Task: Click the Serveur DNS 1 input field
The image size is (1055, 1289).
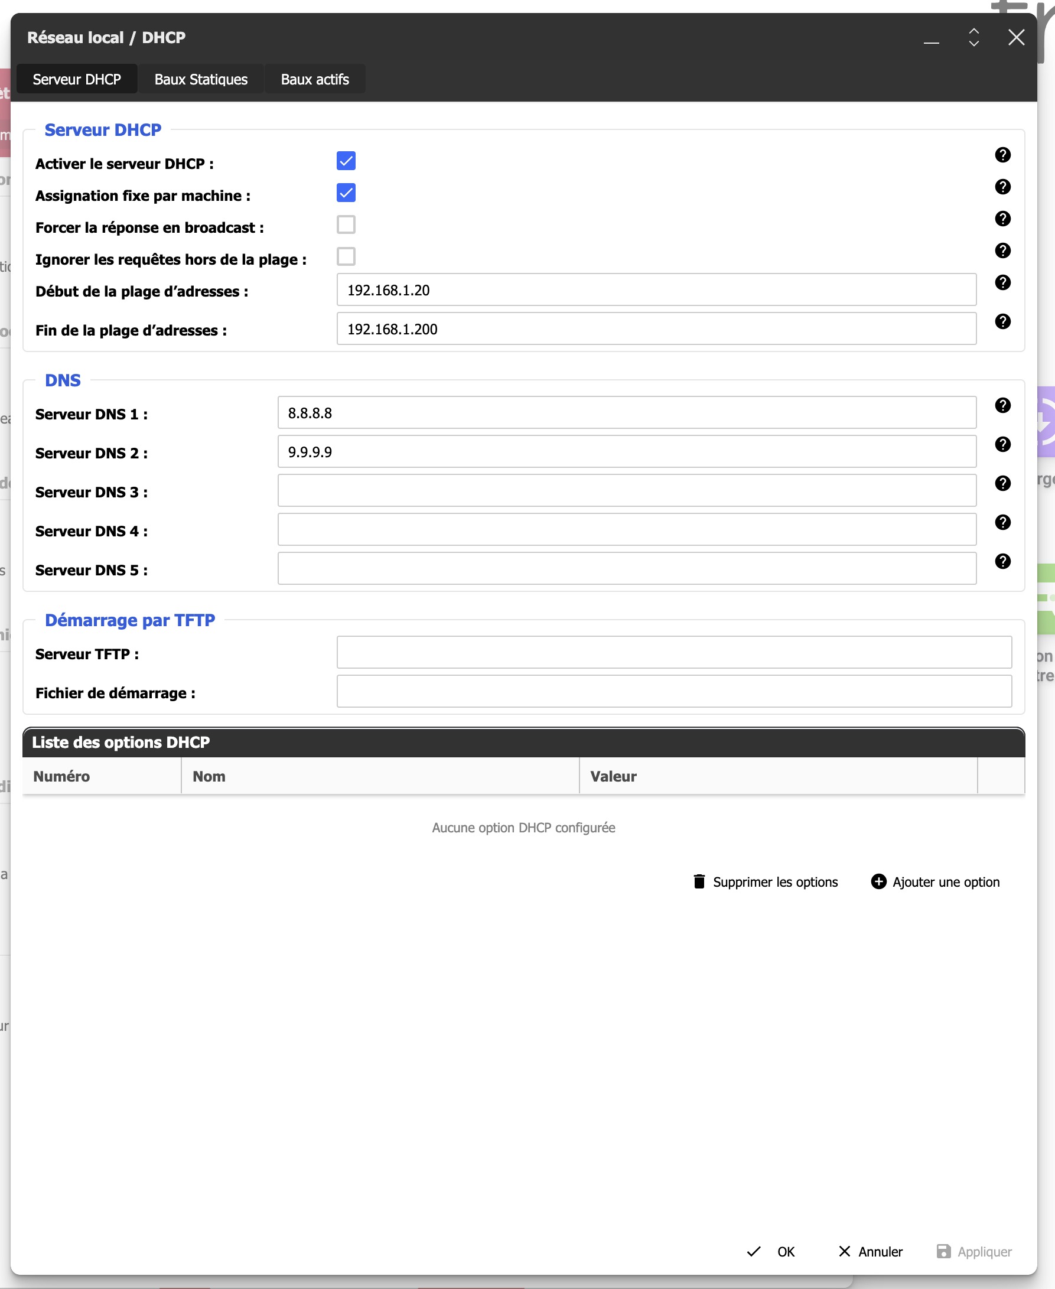Action: 627,413
